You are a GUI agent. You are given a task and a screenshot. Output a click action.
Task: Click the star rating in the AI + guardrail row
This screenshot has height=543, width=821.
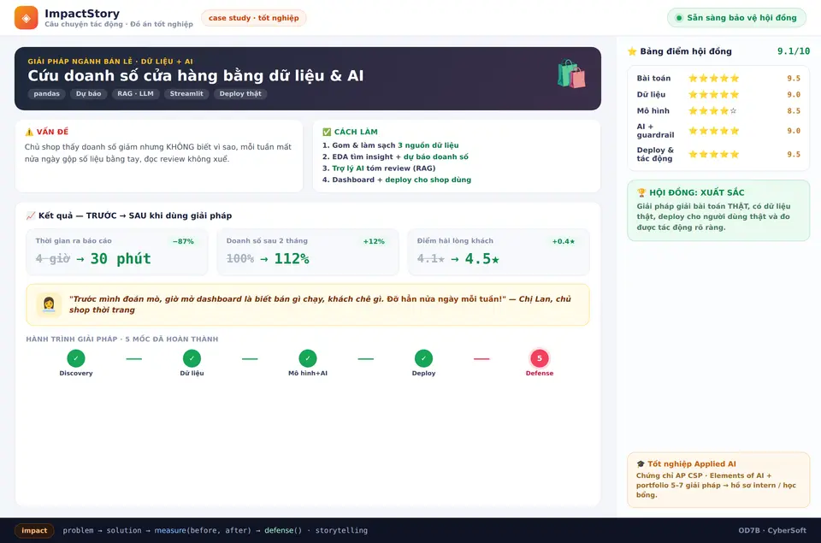tap(713, 131)
